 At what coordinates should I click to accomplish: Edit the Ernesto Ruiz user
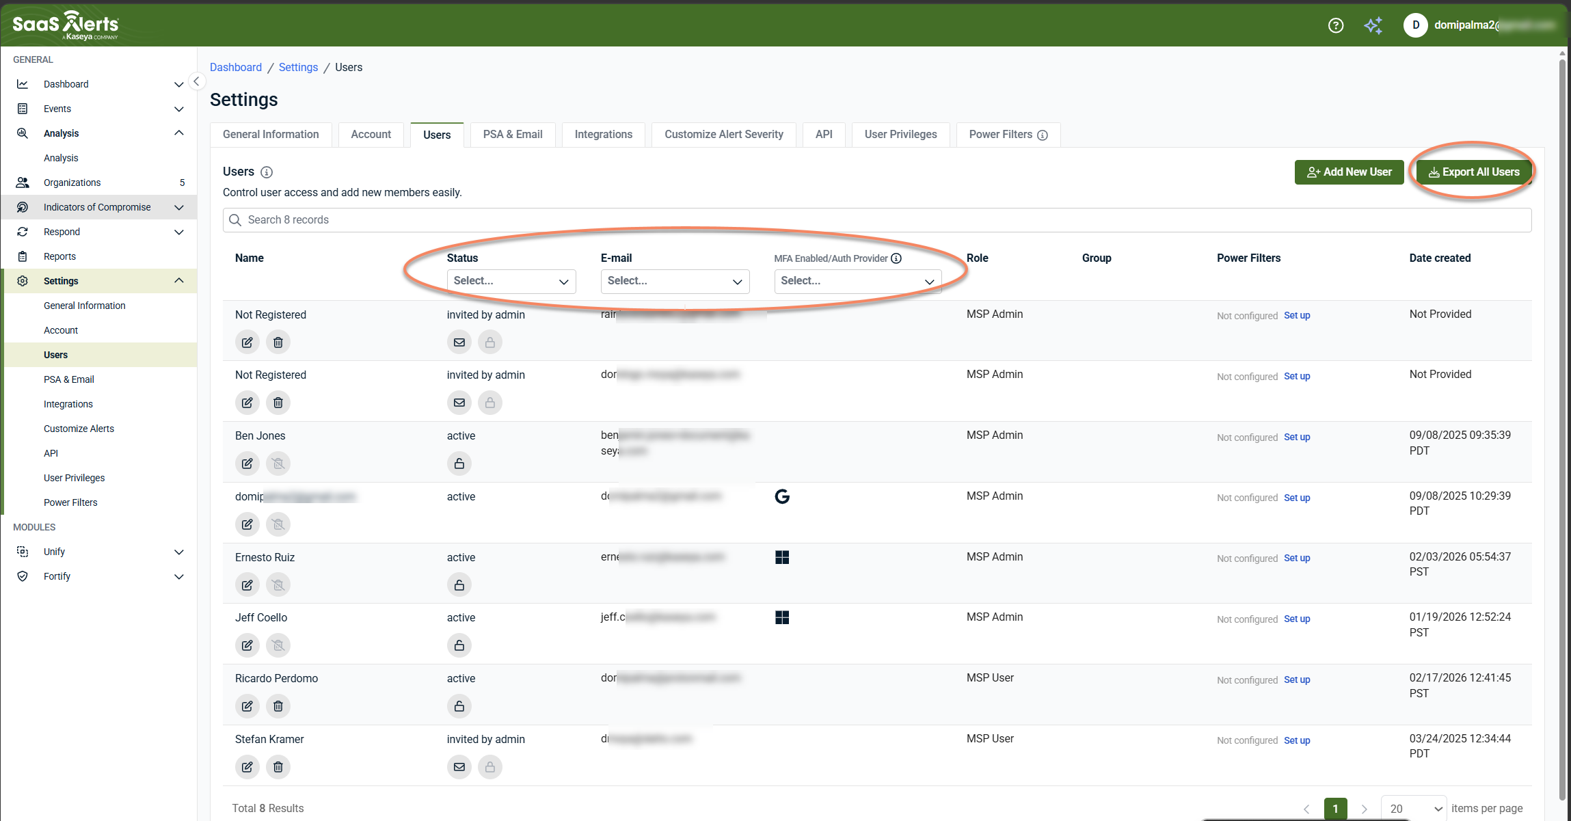pos(247,585)
